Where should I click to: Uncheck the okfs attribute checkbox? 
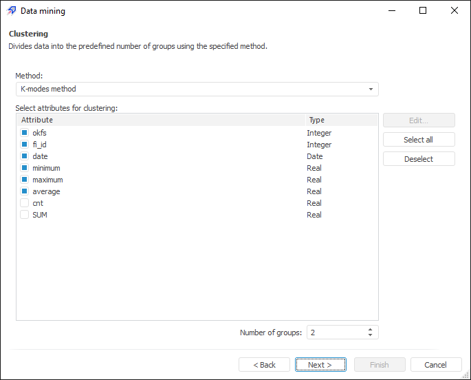coord(25,133)
